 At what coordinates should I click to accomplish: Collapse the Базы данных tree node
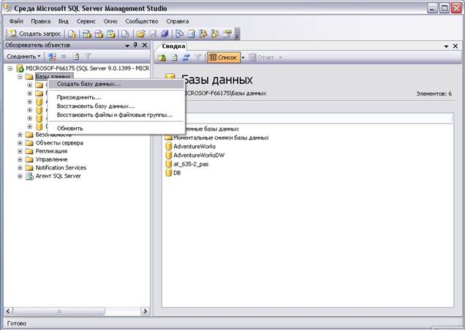(x=20, y=76)
